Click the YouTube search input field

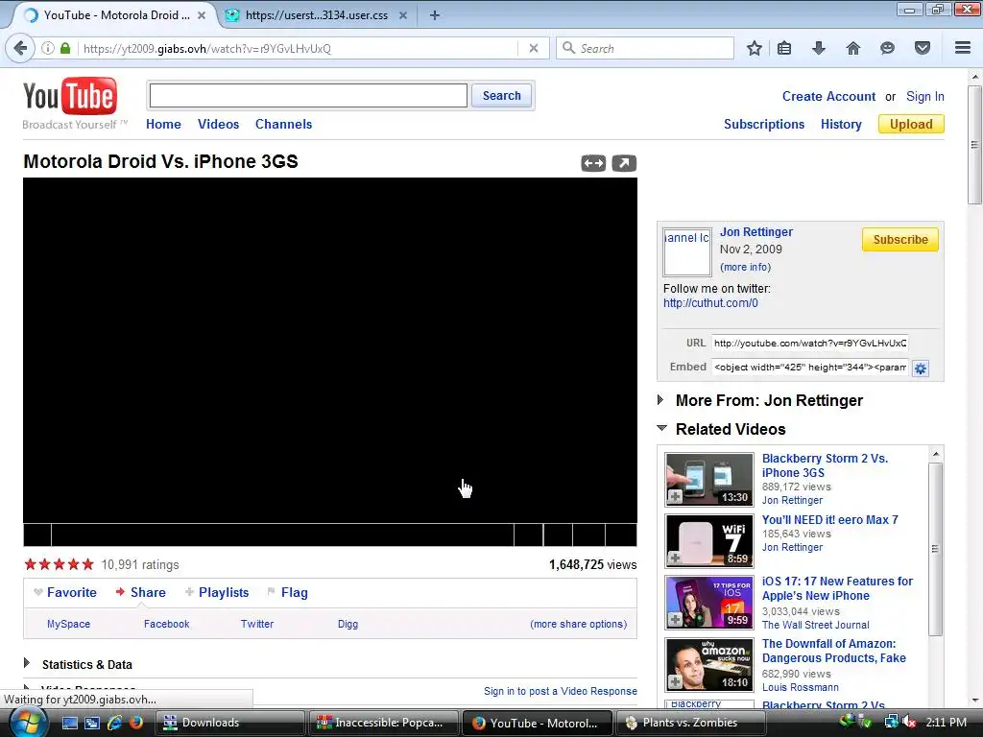click(x=308, y=96)
